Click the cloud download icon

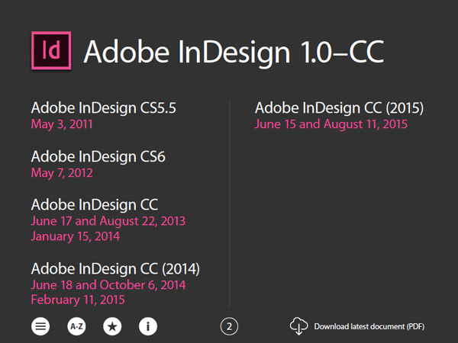tap(298, 326)
